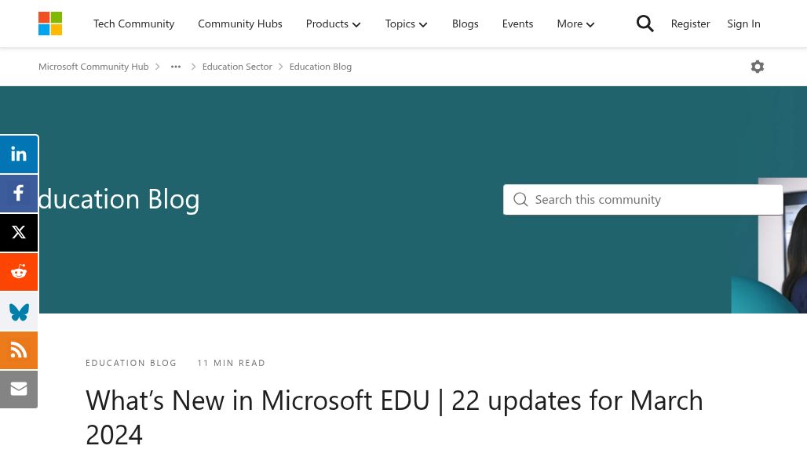The image size is (807, 453).
Task: Open the RSS feed icon
Action: (x=19, y=350)
